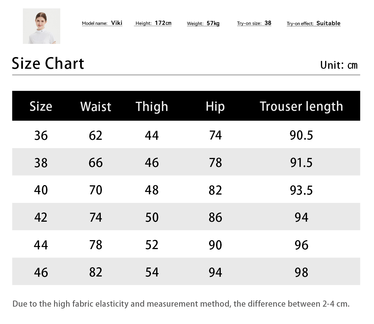374x324 pixels.
Task: Click the "Size Chart" heading
Action: [48, 63]
